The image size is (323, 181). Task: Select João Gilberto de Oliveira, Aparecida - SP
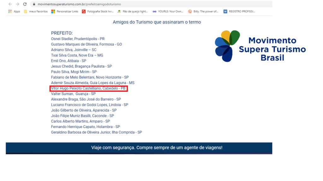point(84,110)
